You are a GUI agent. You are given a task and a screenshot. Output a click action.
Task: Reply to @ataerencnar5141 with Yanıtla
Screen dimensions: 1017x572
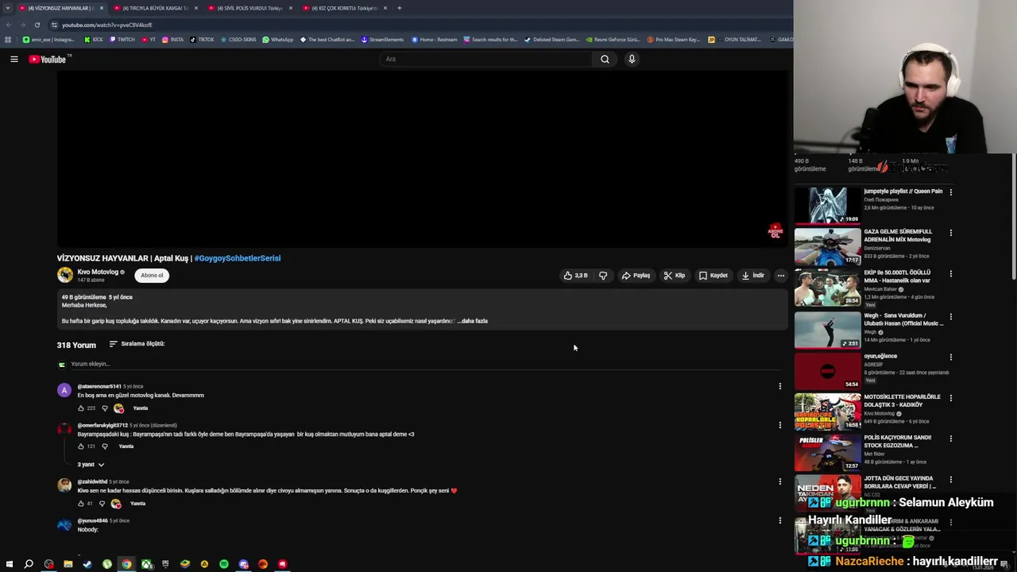tap(141, 408)
